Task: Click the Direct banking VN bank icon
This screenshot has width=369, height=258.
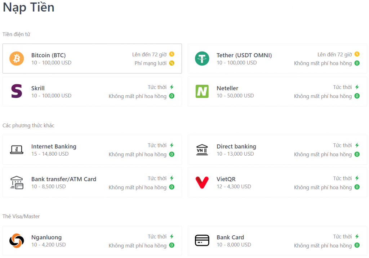Action: click(202, 150)
